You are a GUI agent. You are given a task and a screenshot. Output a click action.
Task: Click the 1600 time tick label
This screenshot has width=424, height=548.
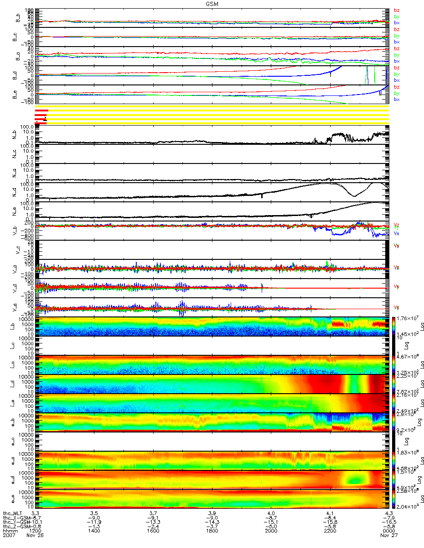click(153, 531)
